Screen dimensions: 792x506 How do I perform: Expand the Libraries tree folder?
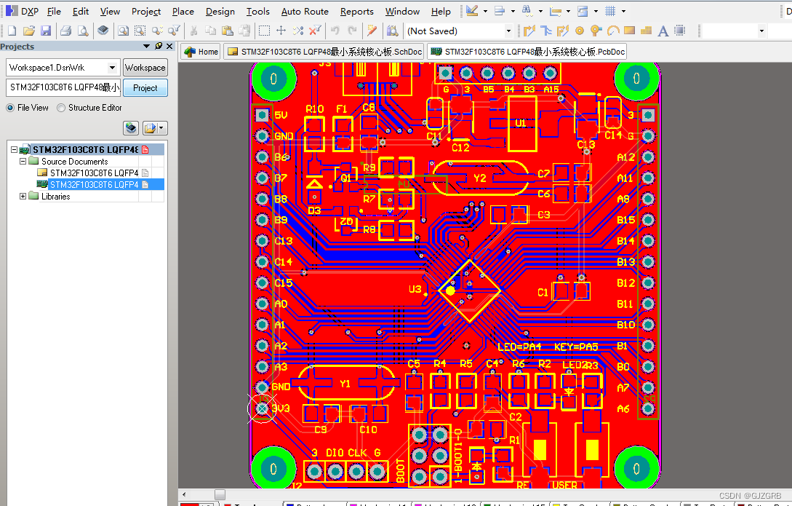(23, 197)
